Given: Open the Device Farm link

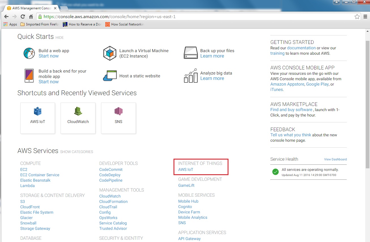Looking at the screenshot, I should [189, 212].
